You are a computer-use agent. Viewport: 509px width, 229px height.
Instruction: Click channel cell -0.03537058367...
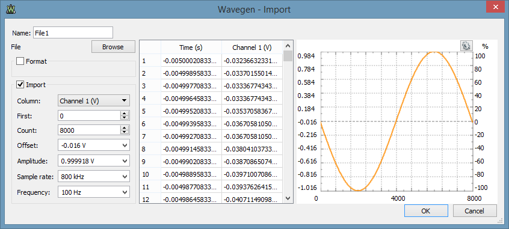pyautogui.click(x=252, y=111)
